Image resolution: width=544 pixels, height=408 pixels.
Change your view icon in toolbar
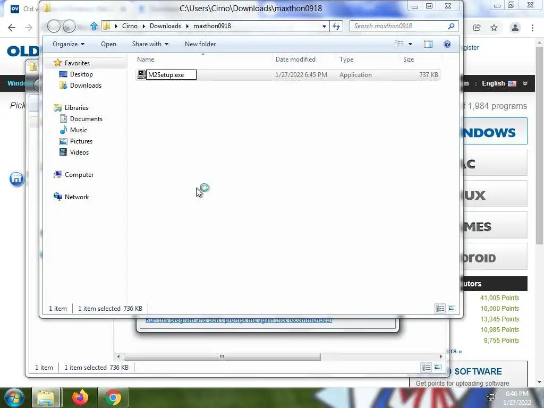click(399, 44)
